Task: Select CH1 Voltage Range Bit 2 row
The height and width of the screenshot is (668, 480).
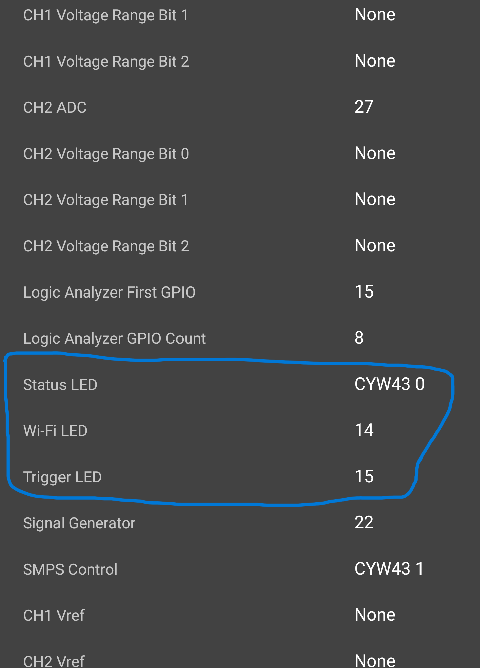Action: (x=240, y=61)
